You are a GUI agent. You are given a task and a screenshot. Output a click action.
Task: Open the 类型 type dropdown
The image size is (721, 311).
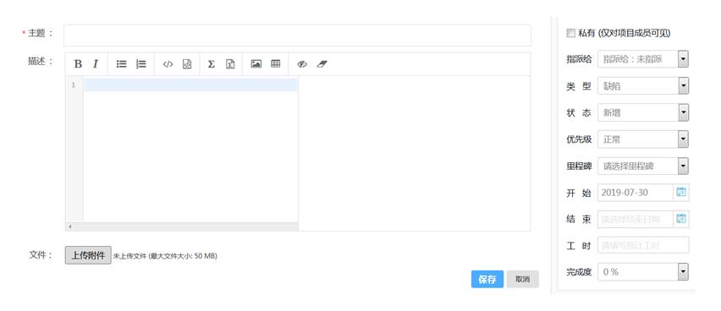click(x=643, y=85)
